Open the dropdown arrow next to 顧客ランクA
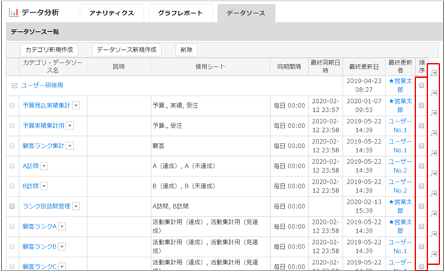Image resolution: width=445 pixels, height=273 pixels. pyautogui.click(x=62, y=227)
